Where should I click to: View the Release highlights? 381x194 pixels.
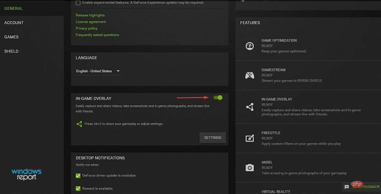tap(90, 15)
